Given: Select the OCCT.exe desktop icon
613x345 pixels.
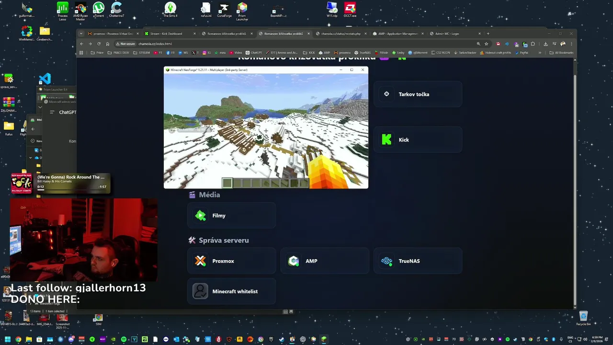Looking at the screenshot, I should 350,10.
